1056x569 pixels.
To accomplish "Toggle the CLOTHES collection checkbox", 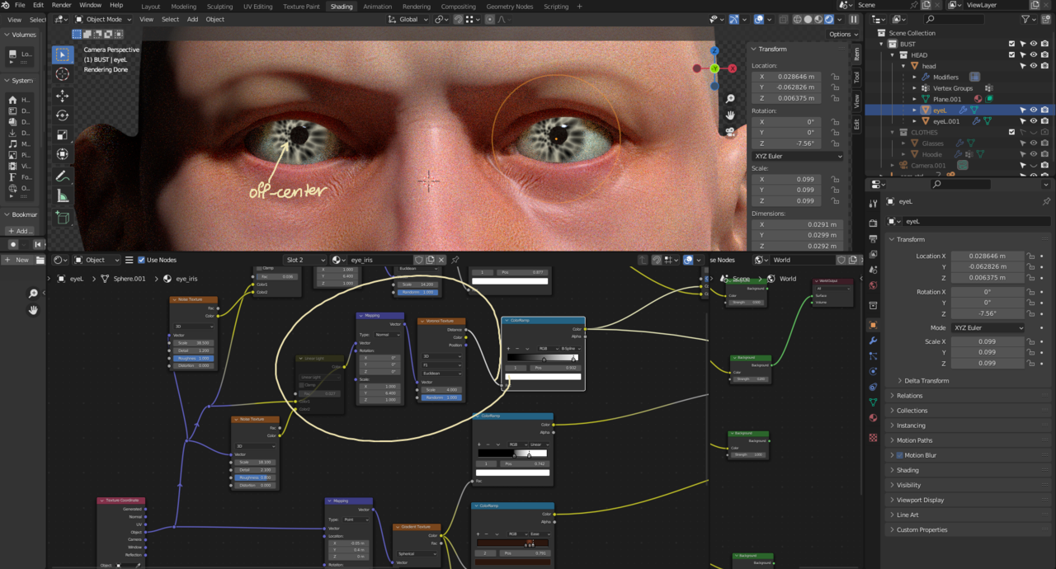I will 1012,132.
